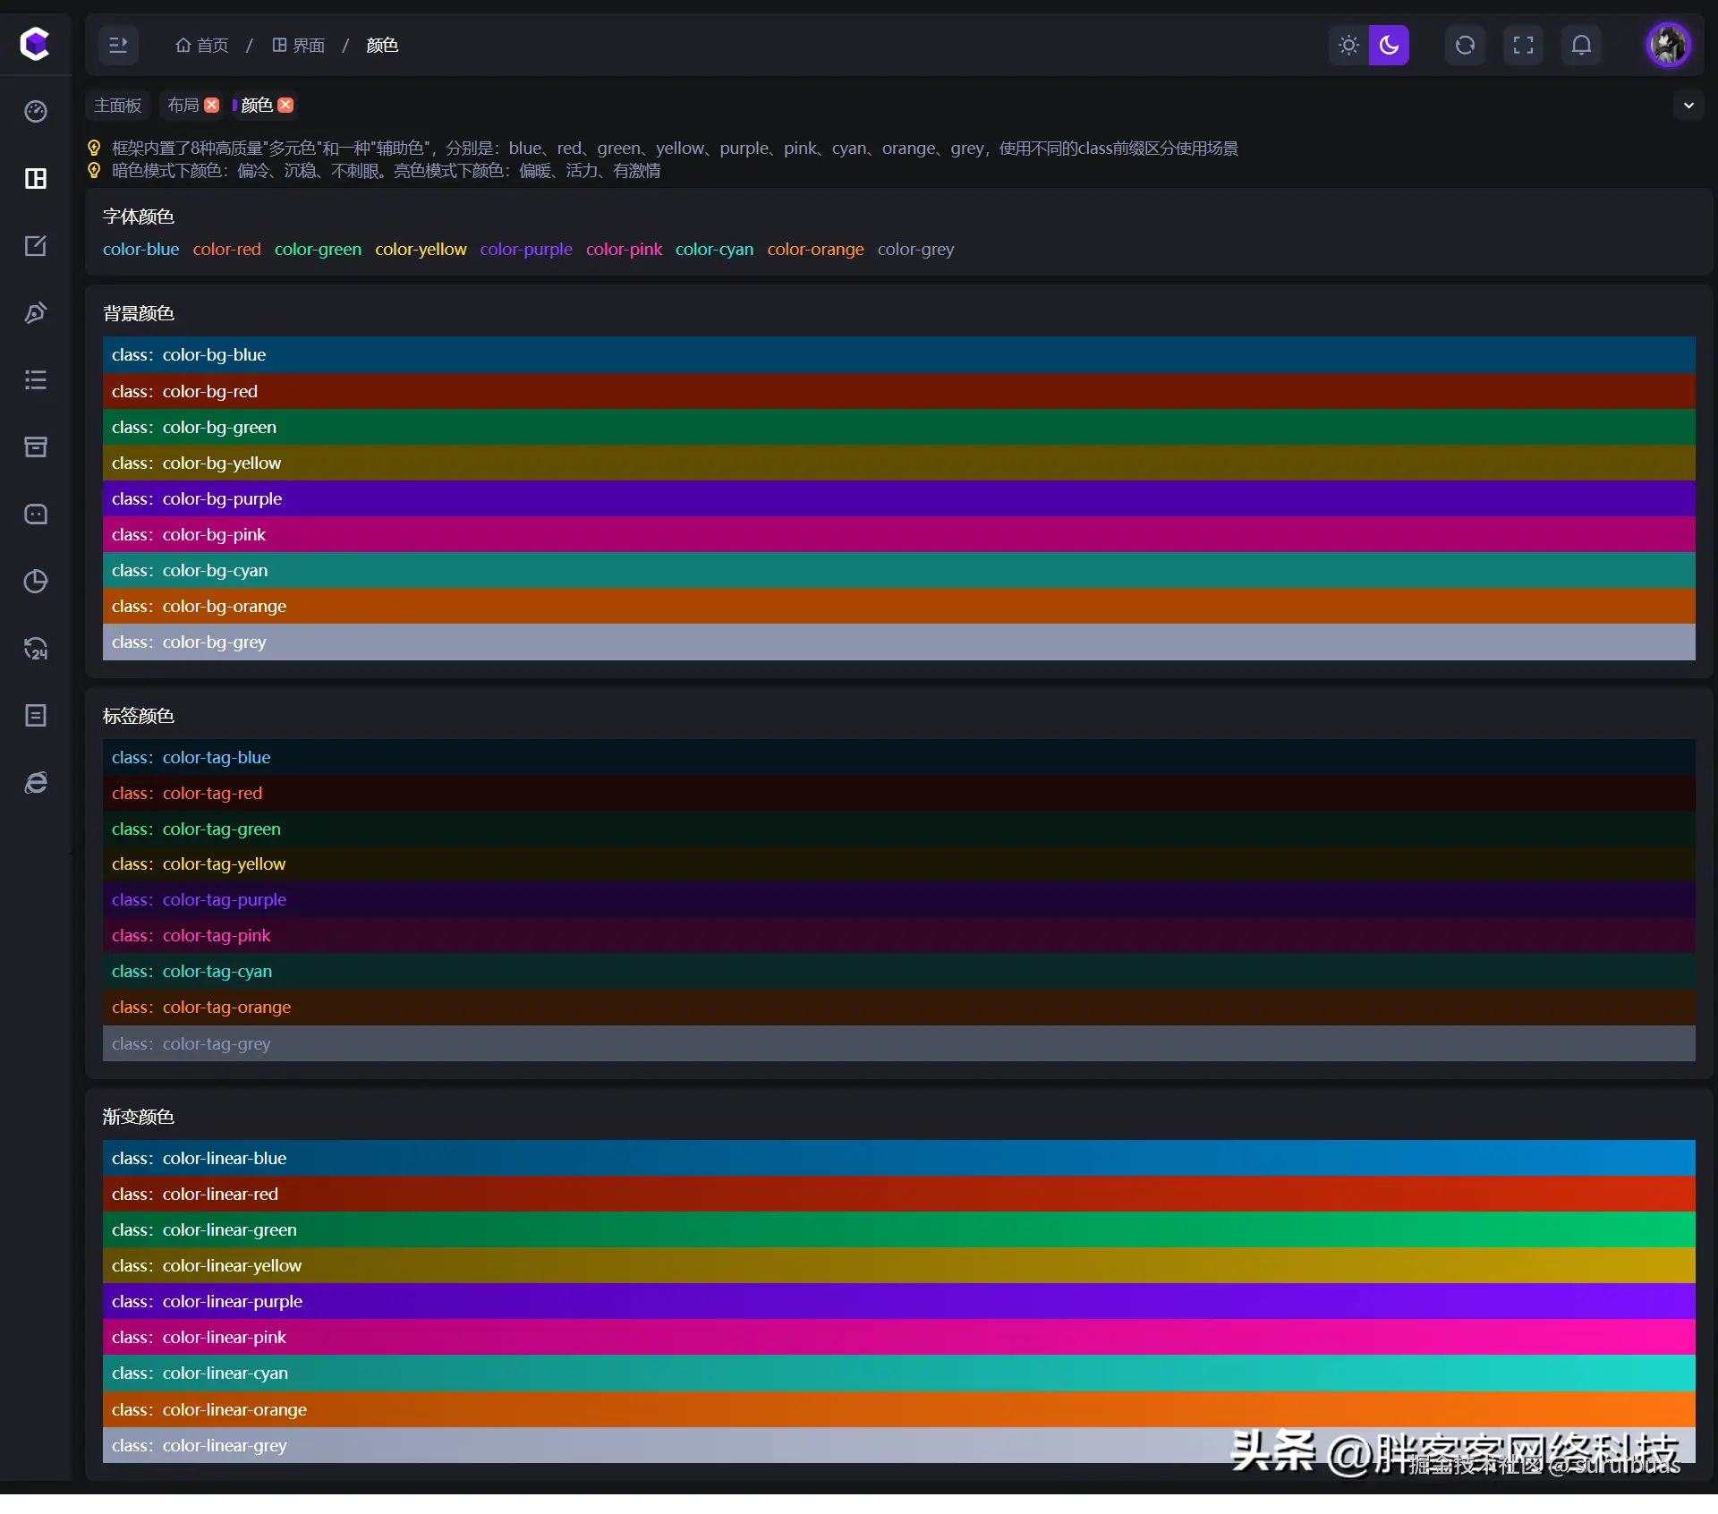Open the layout grid sidebar icon
The height and width of the screenshot is (1514, 1718).
click(36, 179)
